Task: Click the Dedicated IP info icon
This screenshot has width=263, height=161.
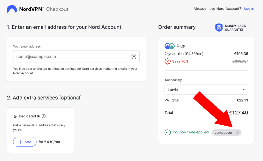Action: (44, 116)
